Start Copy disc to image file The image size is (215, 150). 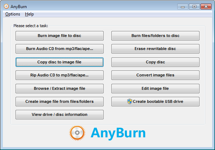[x=60, y=62]
